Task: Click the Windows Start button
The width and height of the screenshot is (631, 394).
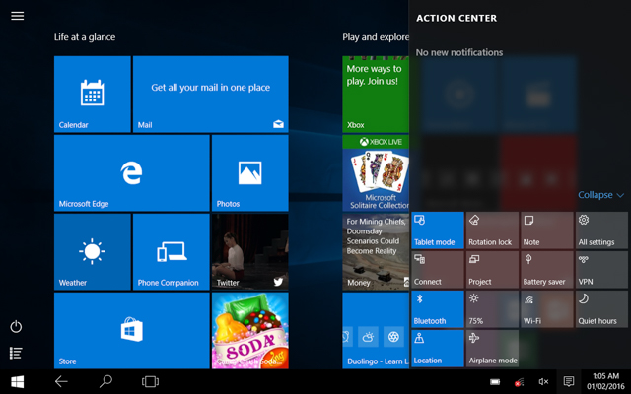Action: coord(18,381)
